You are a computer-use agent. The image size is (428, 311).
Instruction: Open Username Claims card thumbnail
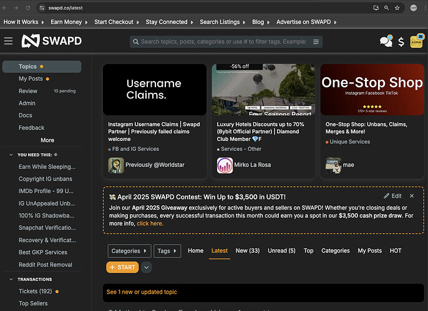point(155,89)
